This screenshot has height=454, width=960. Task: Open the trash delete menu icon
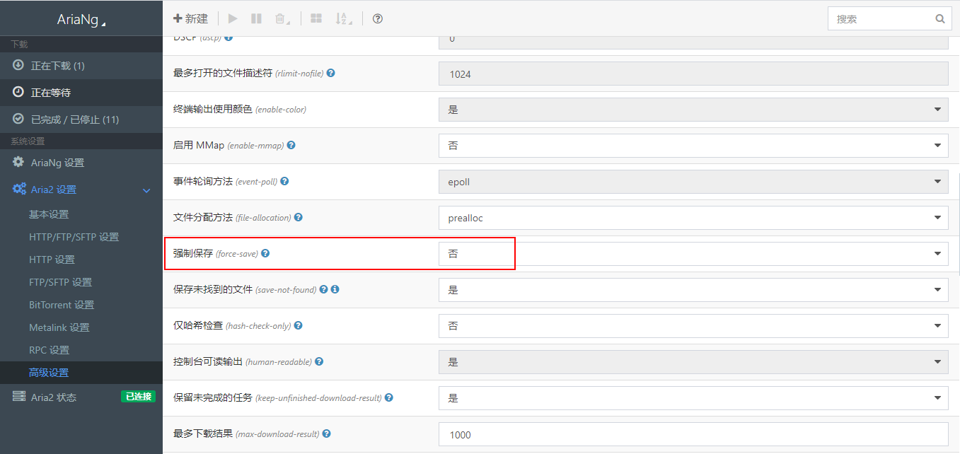click(x=282, y=19)
